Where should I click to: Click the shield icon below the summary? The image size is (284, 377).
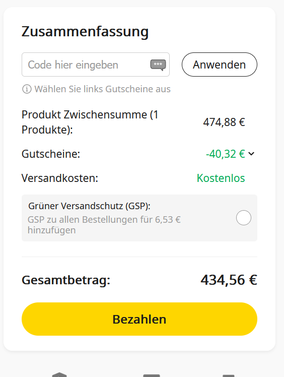point(59,374)
